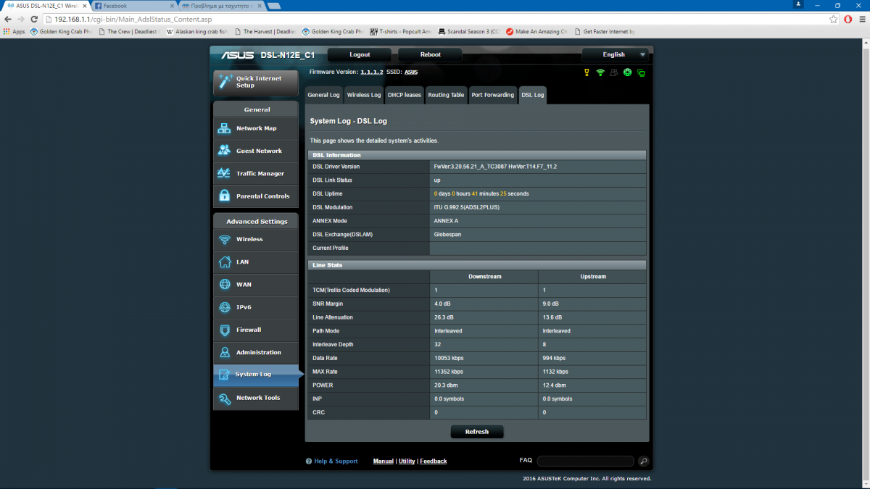Open Chrome's hamburger menu
This screenshot has width=870, height=489.
coord(861,19)
